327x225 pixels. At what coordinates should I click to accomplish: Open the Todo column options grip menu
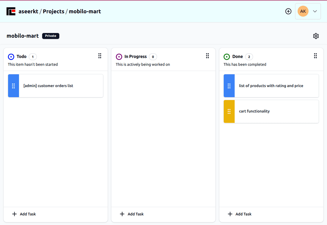coord(100,56)
